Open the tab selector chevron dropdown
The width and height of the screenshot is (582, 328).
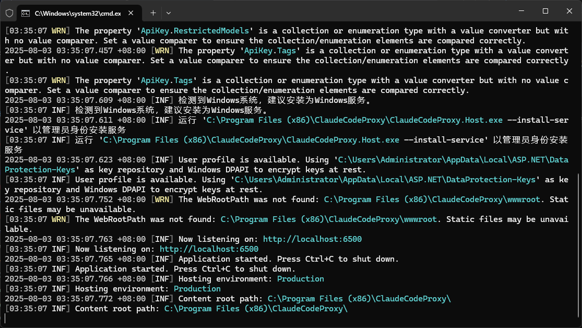pos(168,12)
